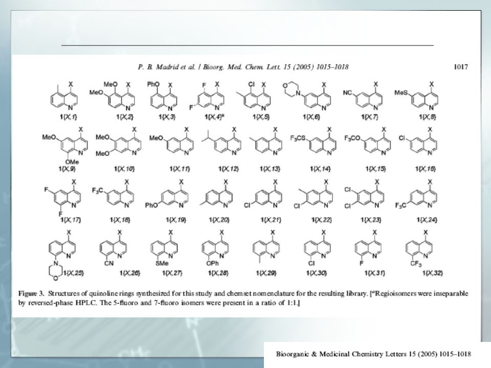Viewport: 491px width, 368px height.
Task: Click the 'Figure 3.' caption heading
Action: (31, 294)
